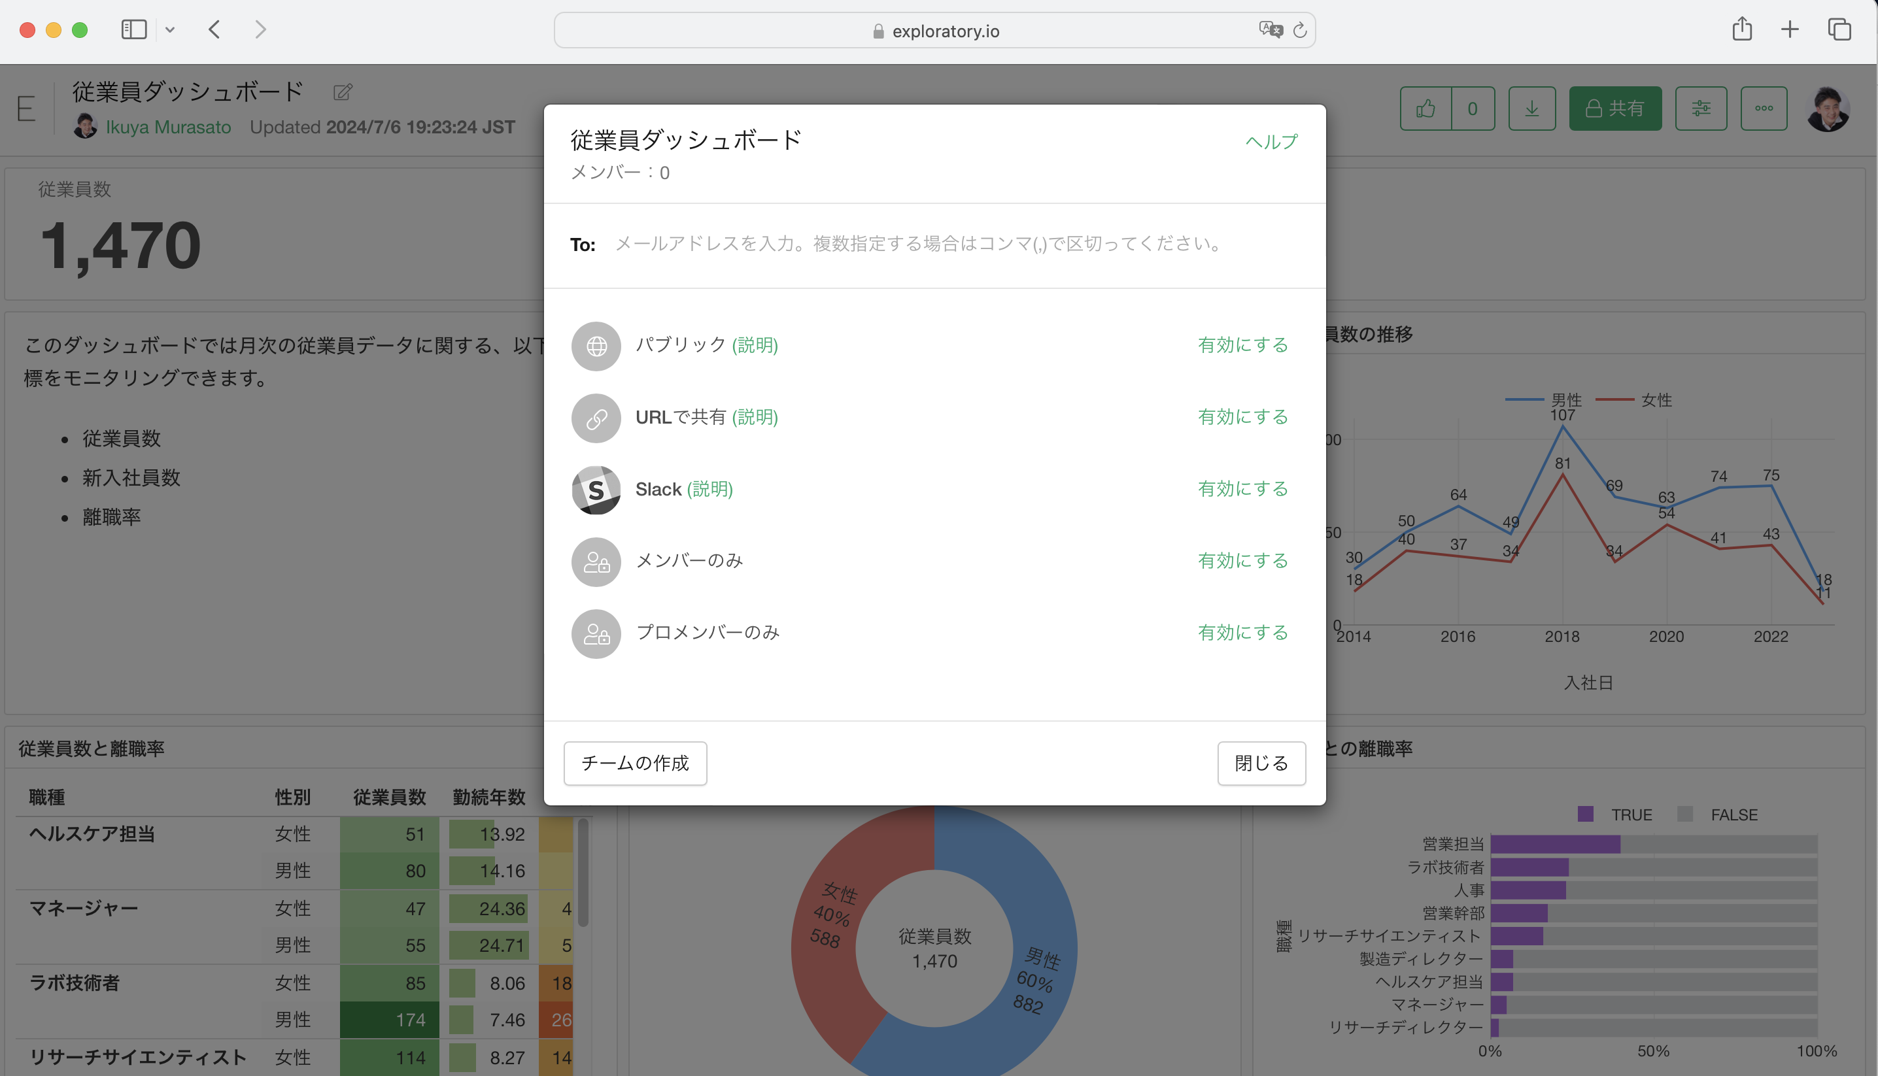
Task: Click the edit pencil icon beside the dashboard title
Action: point(343,92)
